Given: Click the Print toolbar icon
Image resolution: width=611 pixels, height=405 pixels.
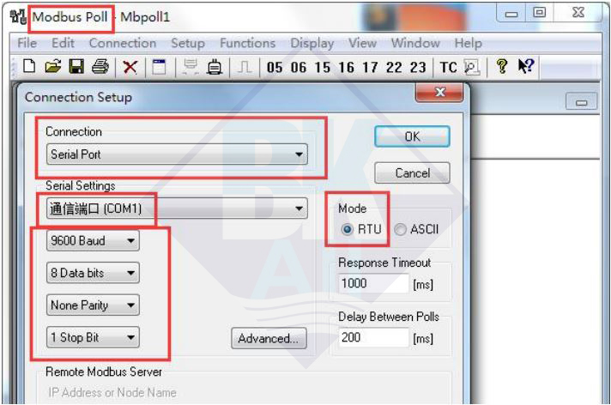Looking at the screenshot, I should 100,67.
